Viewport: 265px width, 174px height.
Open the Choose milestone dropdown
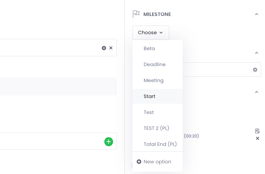[x=150, y=33]
